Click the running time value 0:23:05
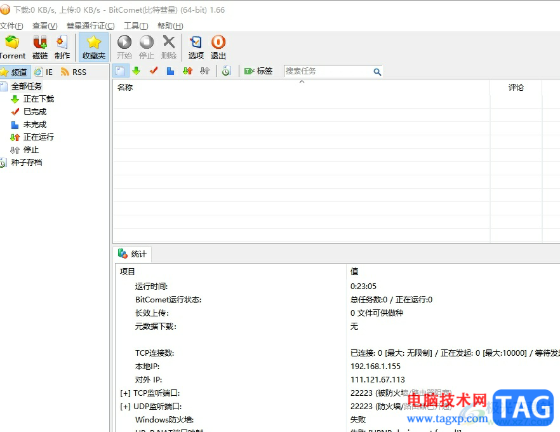The height and width of the screenshot is (432, 560). (363, 287)
